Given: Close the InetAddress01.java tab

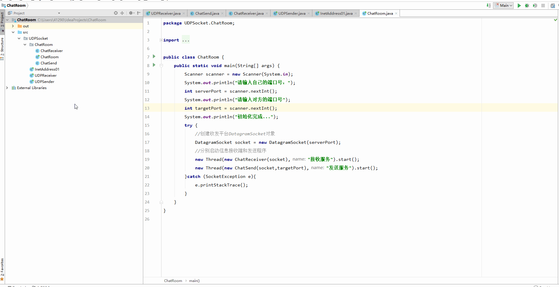Looking at the screenshot, I should [x=356, y=14].
